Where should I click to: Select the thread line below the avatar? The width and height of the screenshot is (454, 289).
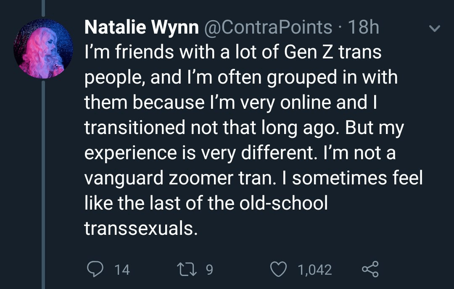[x=43, y=184]
